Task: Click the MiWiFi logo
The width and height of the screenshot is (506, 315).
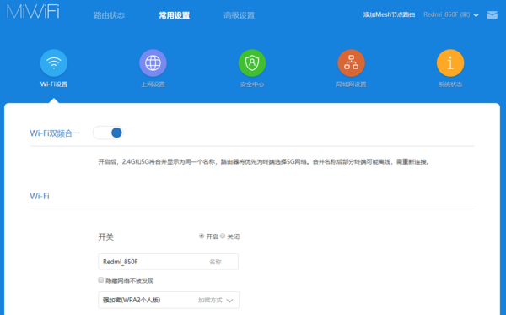Action: tap(33, 11)
